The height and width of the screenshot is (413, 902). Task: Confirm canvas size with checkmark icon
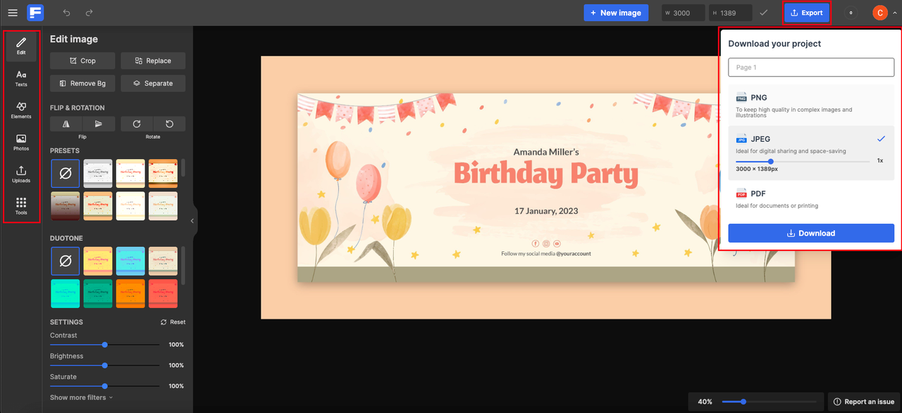tap(764, 13)
